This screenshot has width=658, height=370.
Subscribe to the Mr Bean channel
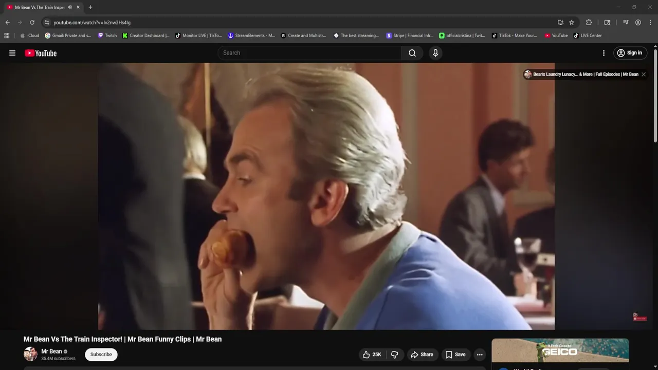pos(101,355)
